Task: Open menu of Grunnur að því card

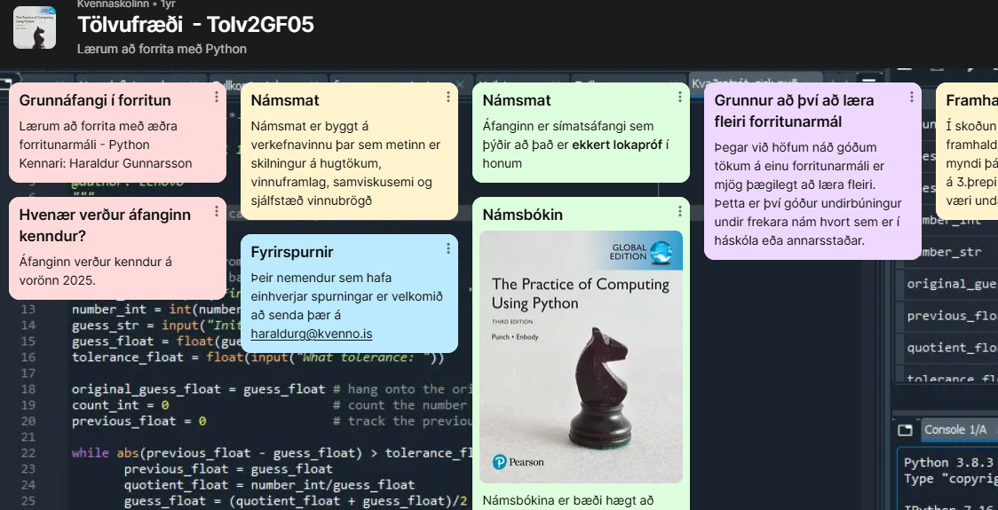Action: tap(912, 97)
